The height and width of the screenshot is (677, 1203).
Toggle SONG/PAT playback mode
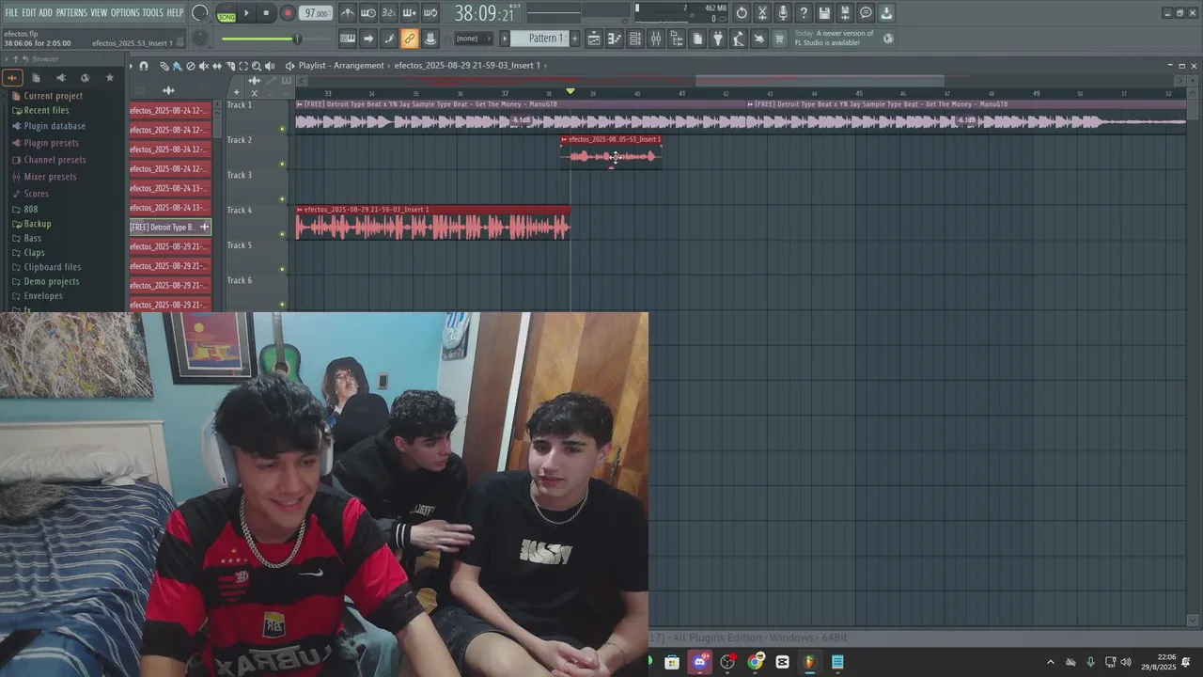pyautogui.click(x=227, y=14)
